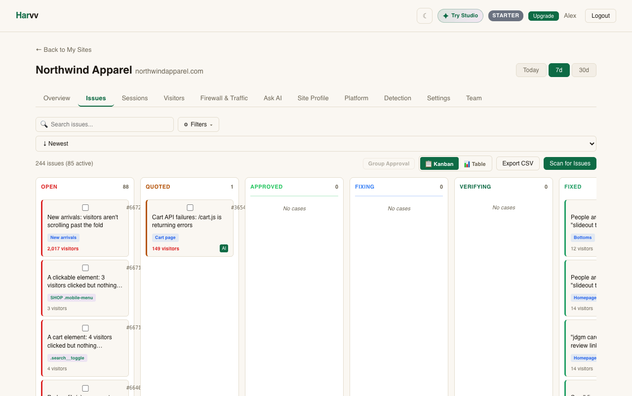Open the Platform tab

pos(356,98)
